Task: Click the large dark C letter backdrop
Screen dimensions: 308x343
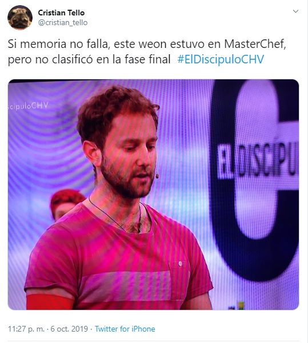Action: 254,179
